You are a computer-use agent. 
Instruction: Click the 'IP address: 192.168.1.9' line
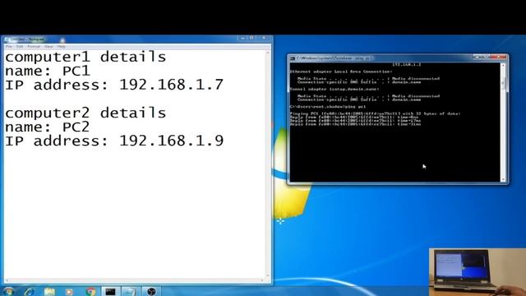coord(114,141)
